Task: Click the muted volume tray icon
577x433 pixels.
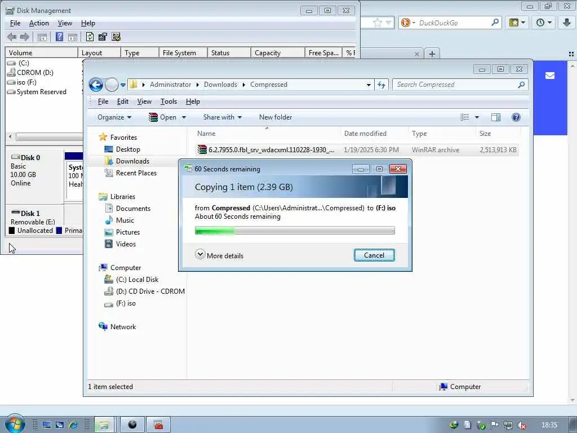Action: (521, 425)
